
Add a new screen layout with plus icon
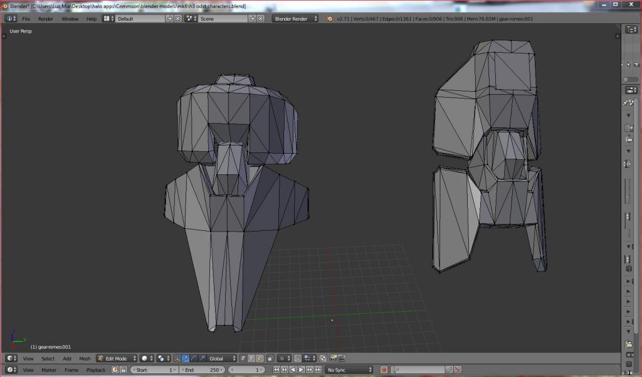169,19
